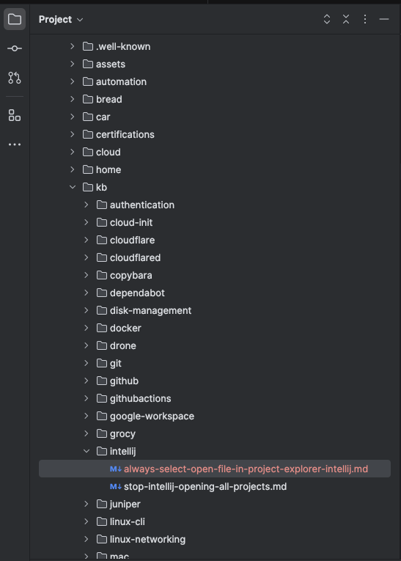Viewport: 401px width, 561px height.
Task: Open the Pull Requests tool window icon
Action: click(15, 77)
